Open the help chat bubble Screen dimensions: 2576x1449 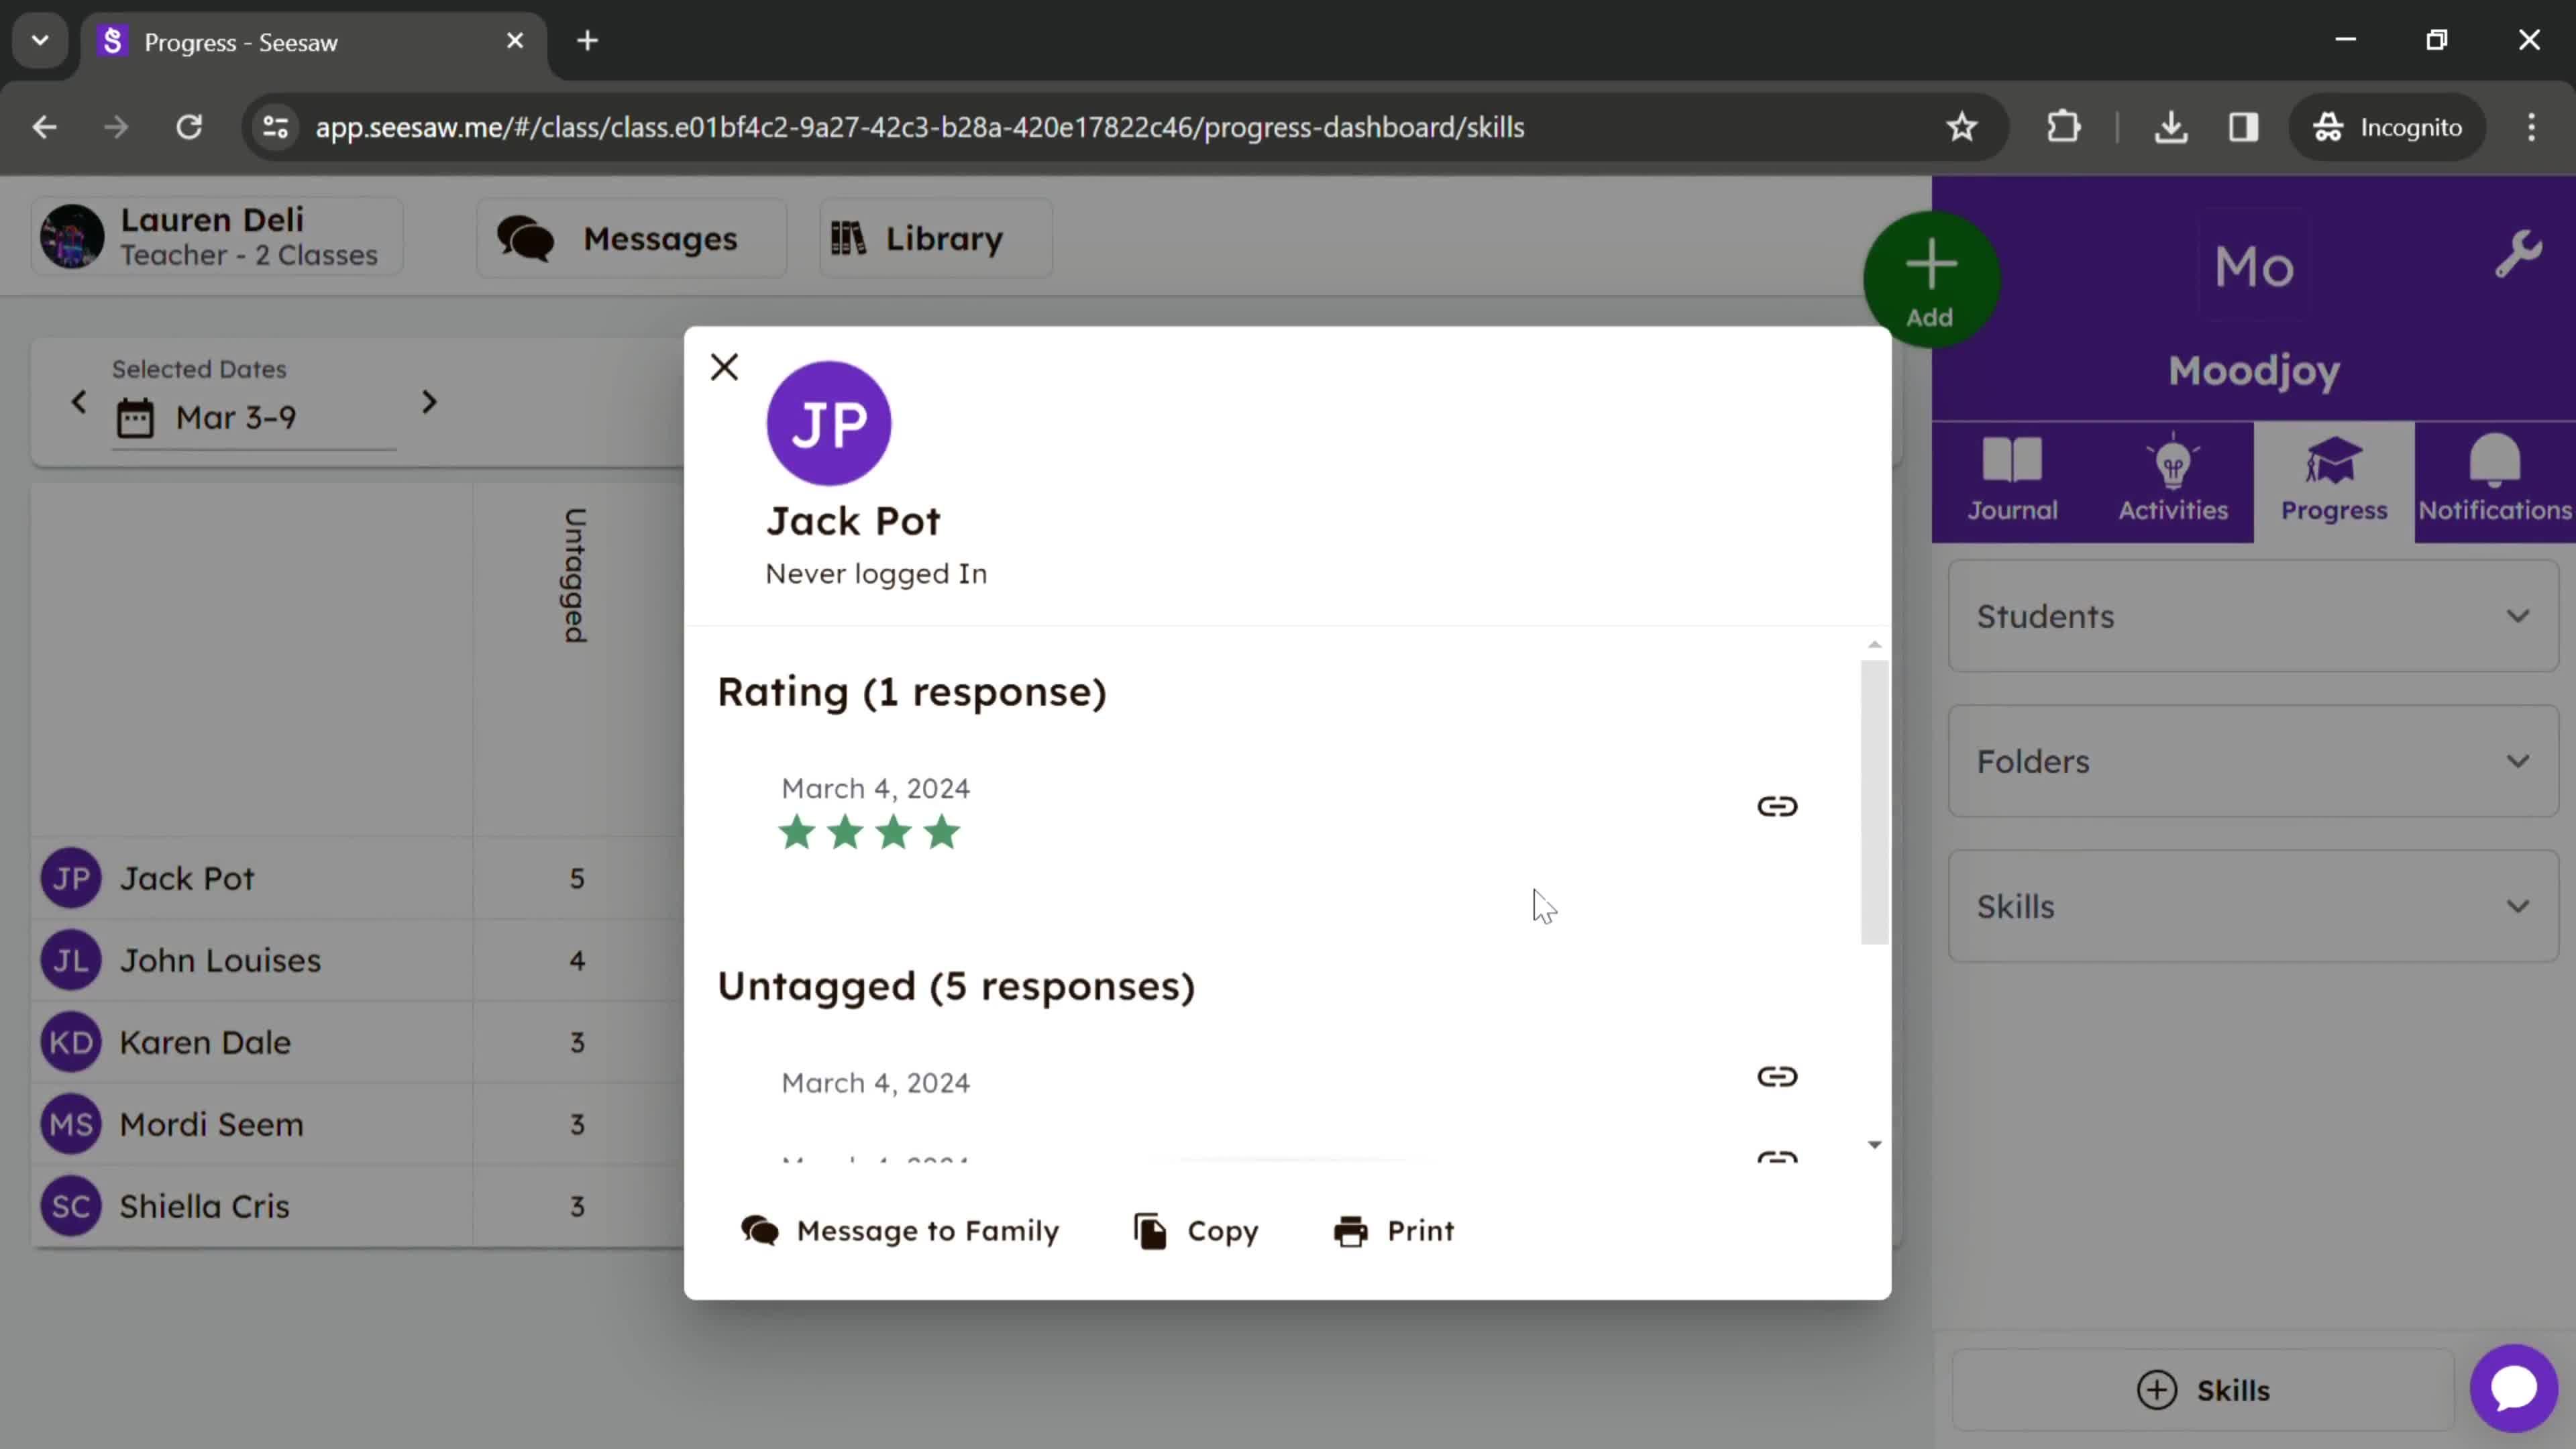tap(2513, 1388)
